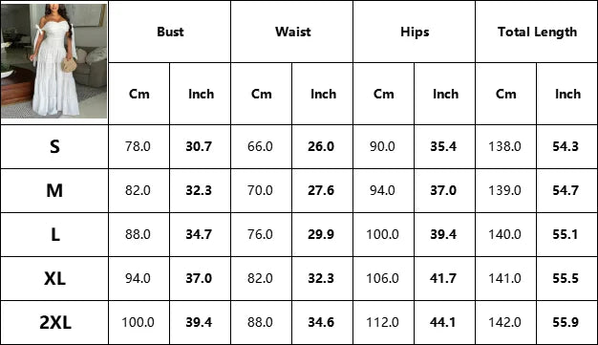Click the M size row label
The image size is (598, 345).
[x=54, y=190]
